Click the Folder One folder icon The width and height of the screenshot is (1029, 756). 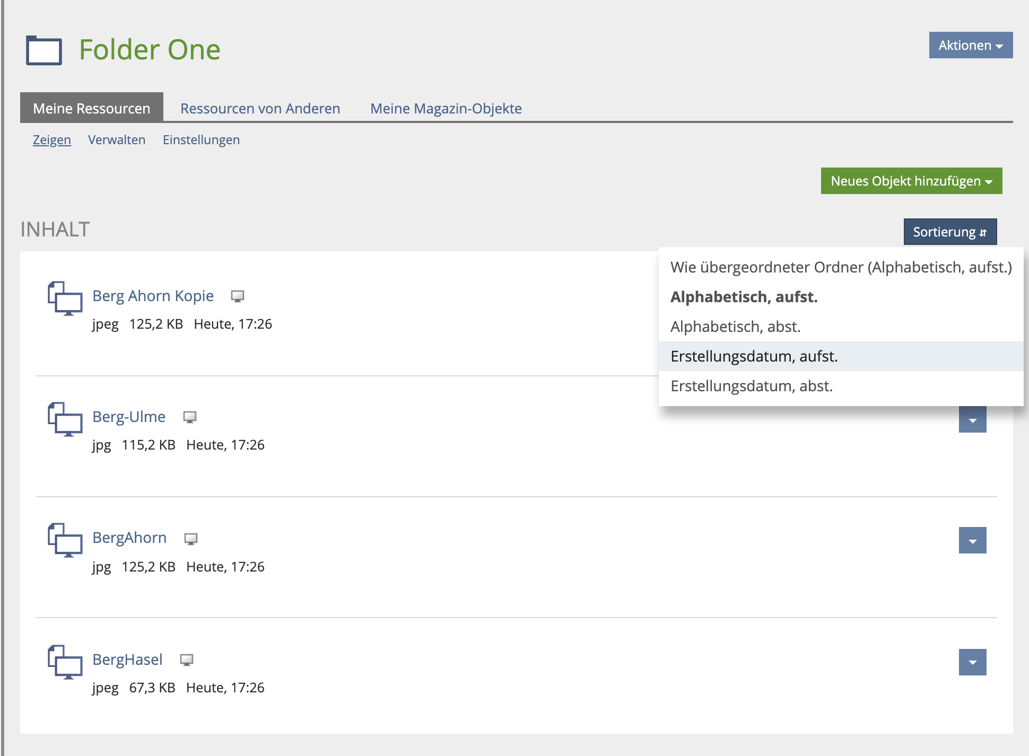pos(44,50)
